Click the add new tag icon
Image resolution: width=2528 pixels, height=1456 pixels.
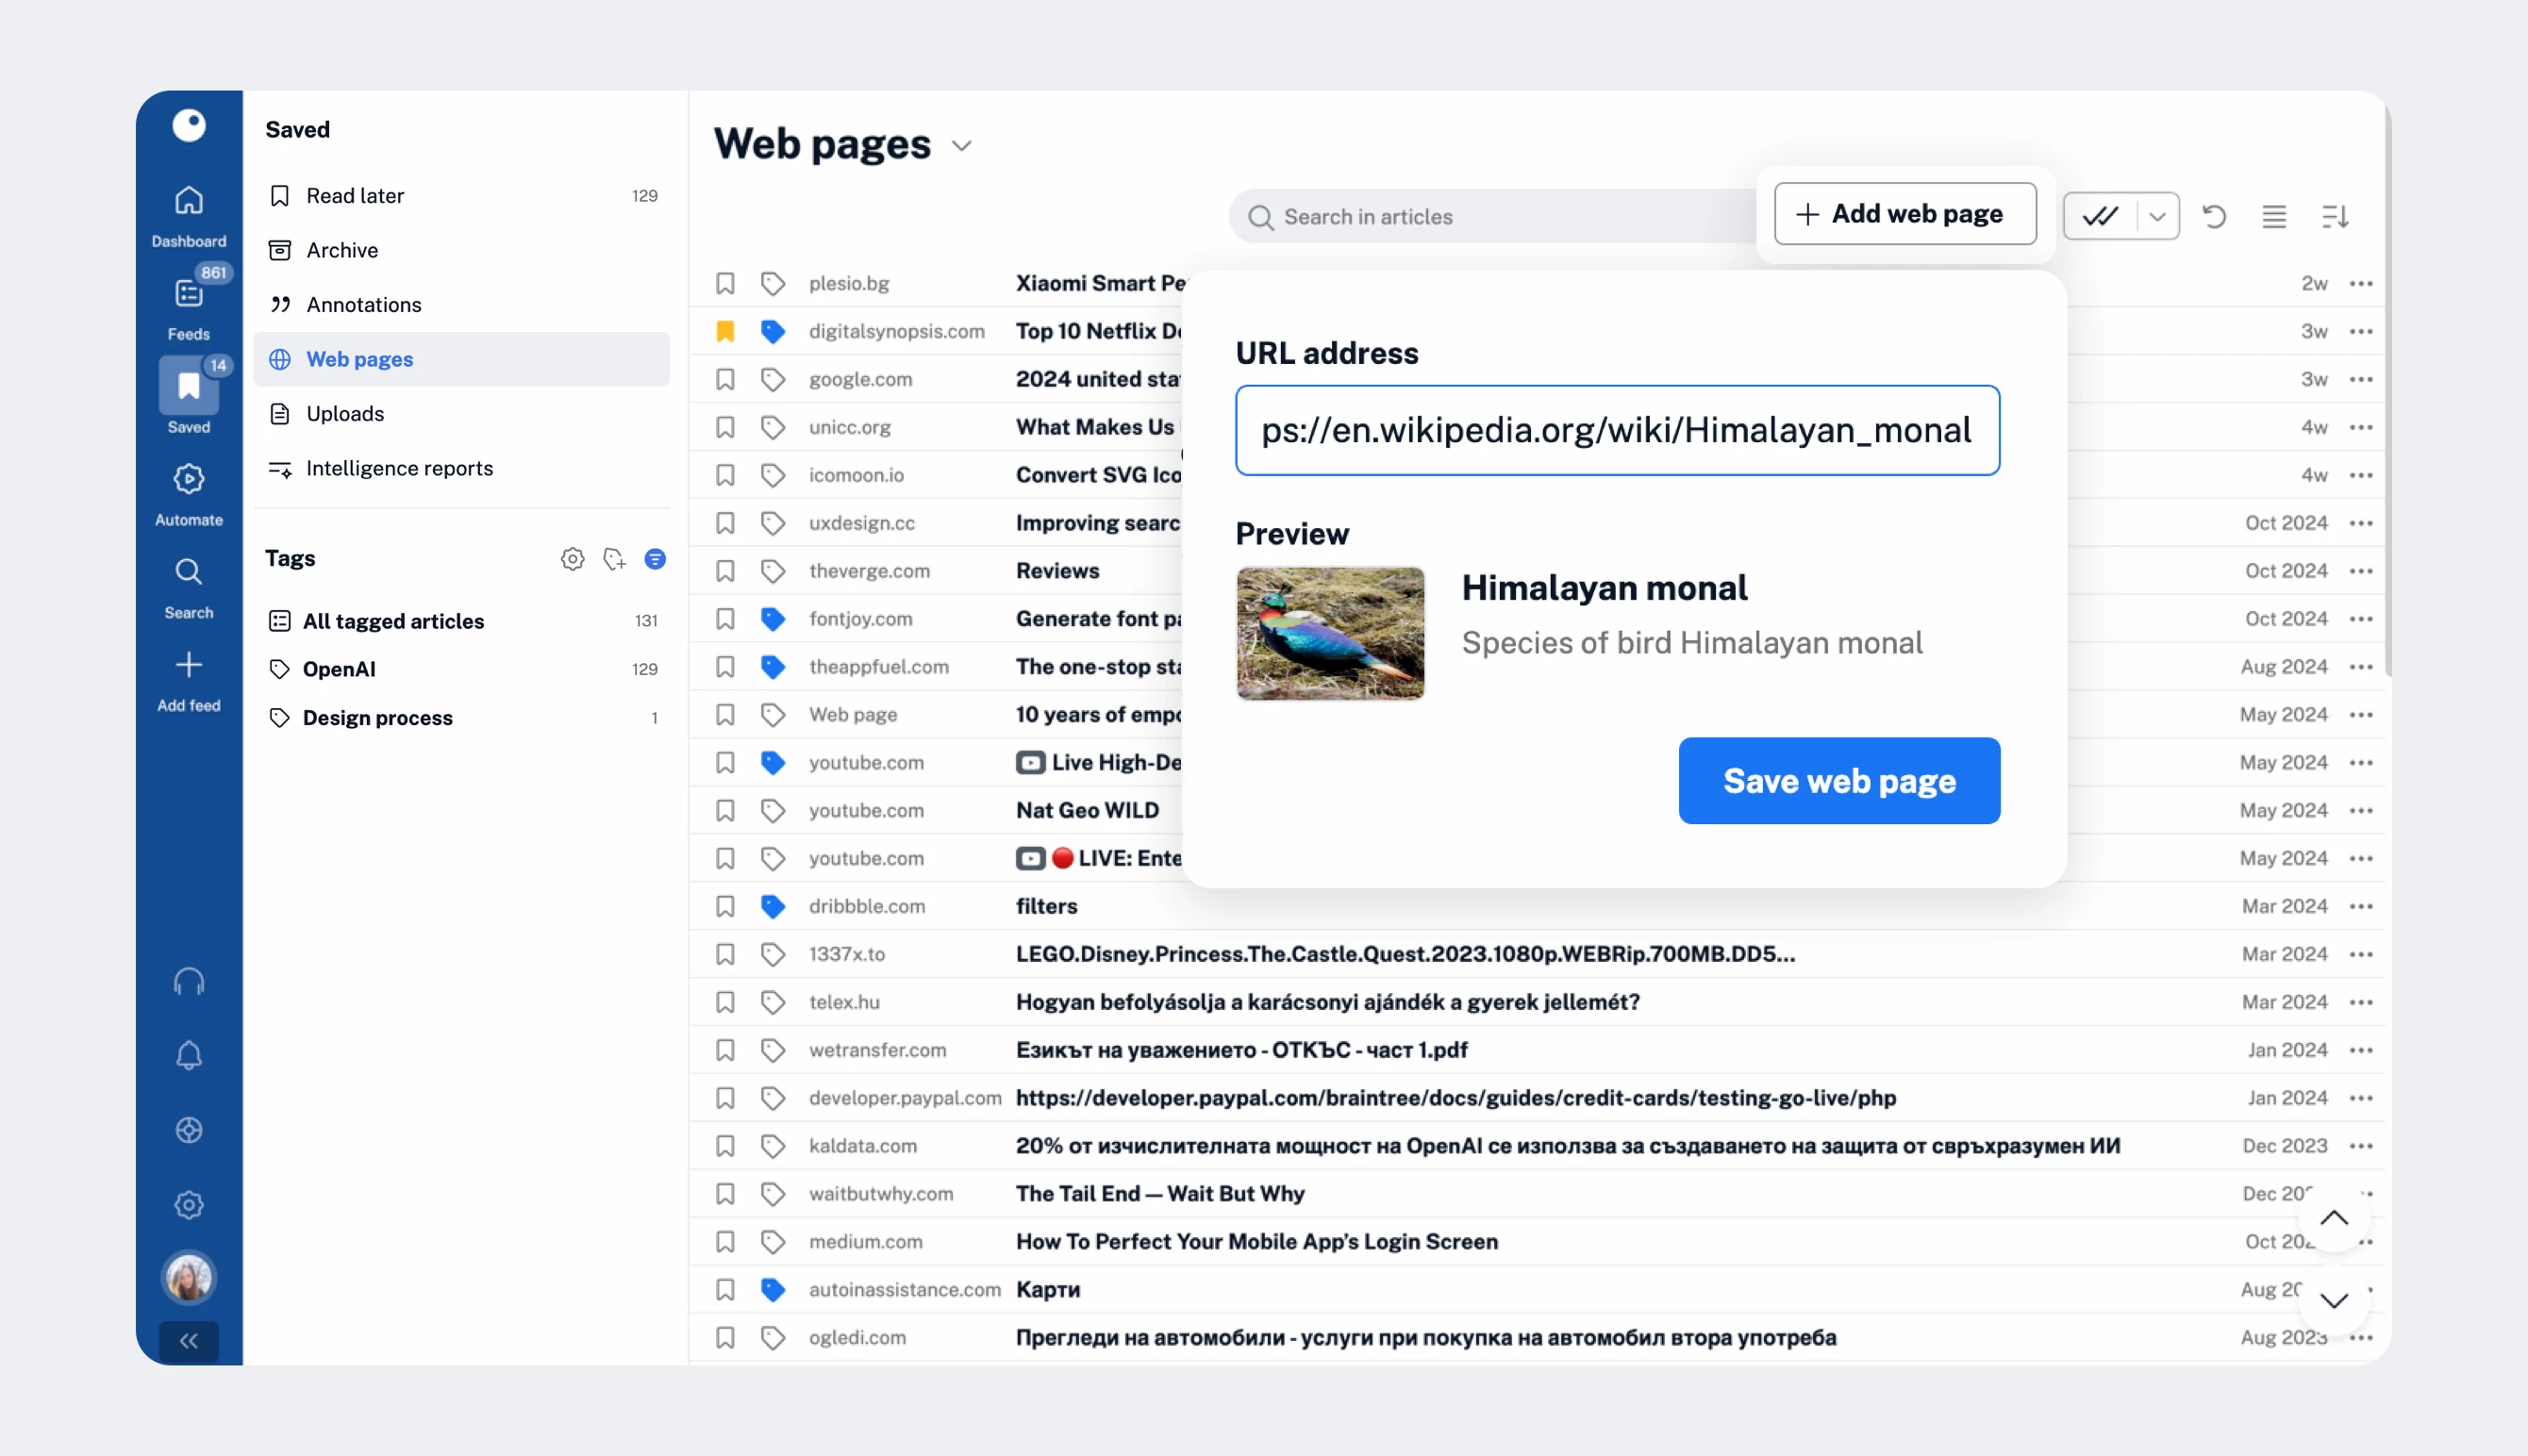[614, 559]
